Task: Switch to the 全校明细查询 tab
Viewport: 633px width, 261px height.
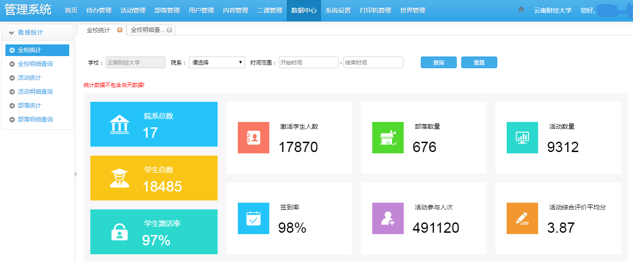Action: coord(147,30)
